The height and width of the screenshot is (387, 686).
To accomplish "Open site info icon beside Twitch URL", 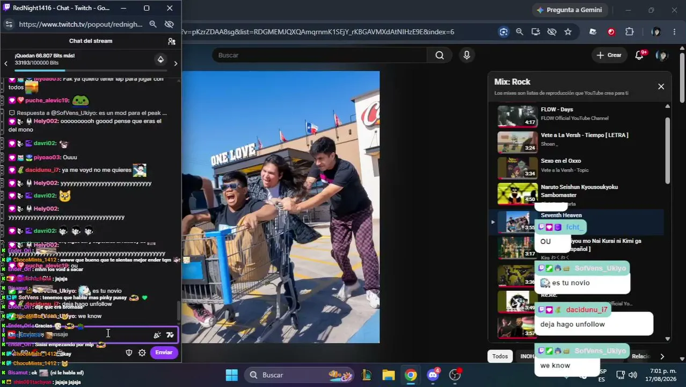I will pyautogui.click(x=9, y=24).
